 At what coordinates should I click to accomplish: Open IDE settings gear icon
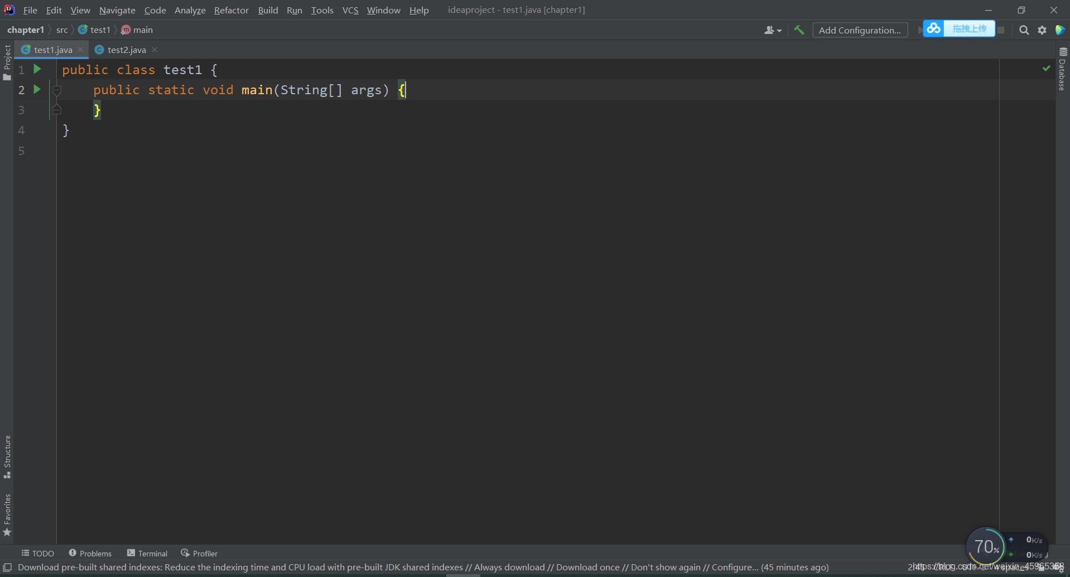tap(1042, 30)
